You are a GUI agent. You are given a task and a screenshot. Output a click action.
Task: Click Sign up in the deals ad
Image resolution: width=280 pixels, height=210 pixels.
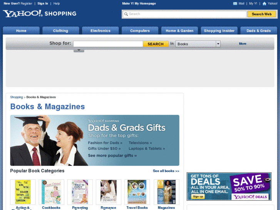point(198,197)
